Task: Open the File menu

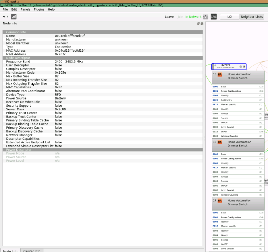Action: coord(5,9)
